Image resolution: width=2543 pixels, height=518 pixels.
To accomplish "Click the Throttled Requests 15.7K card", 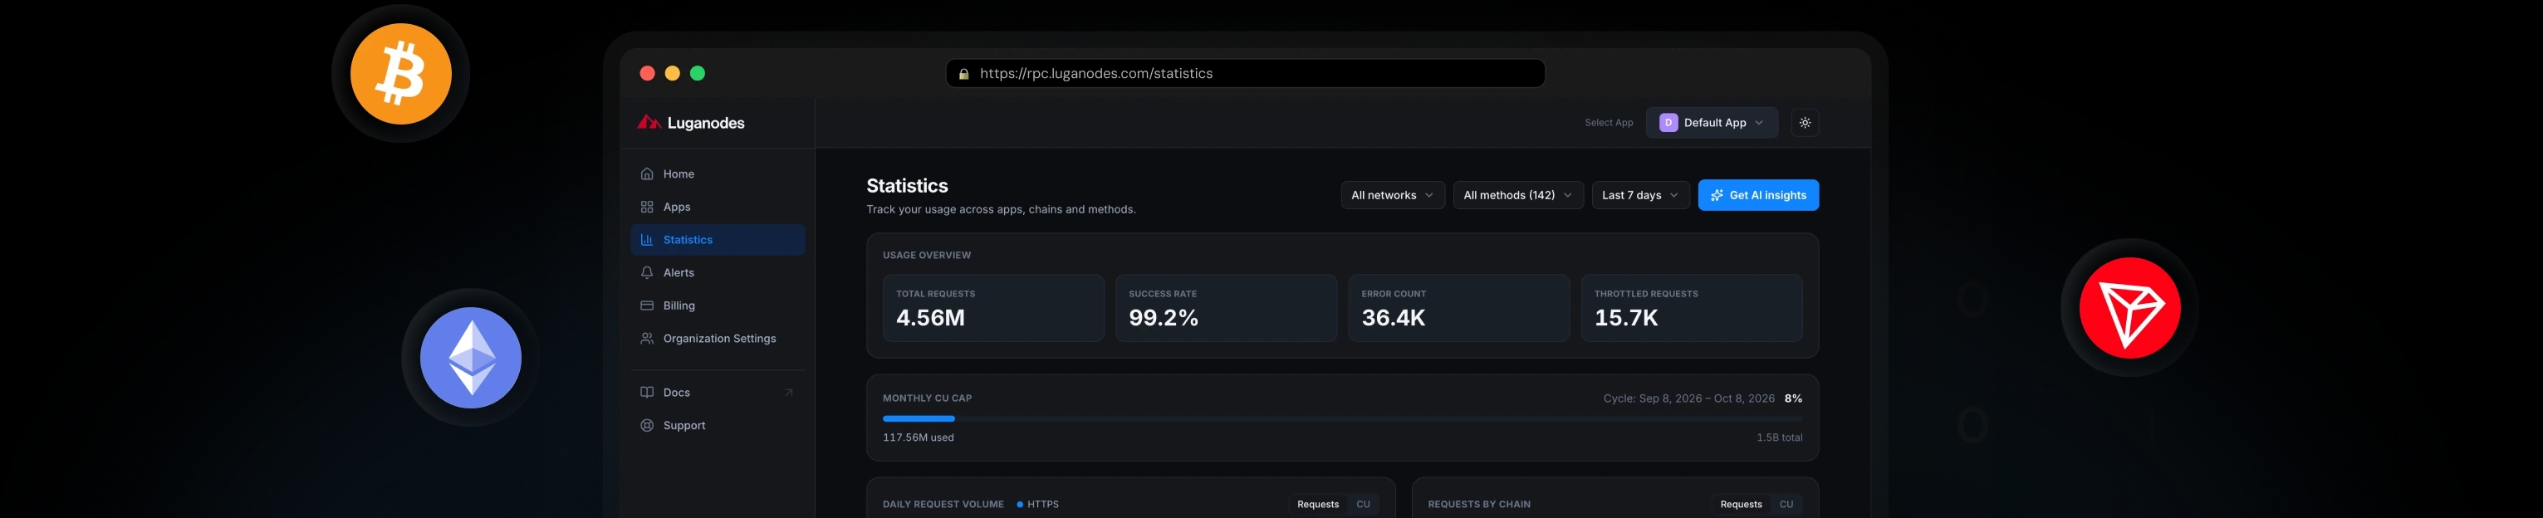I will point(1692,308).
